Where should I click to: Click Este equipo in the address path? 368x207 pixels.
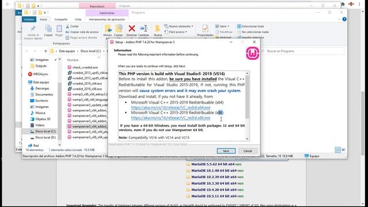67,51
